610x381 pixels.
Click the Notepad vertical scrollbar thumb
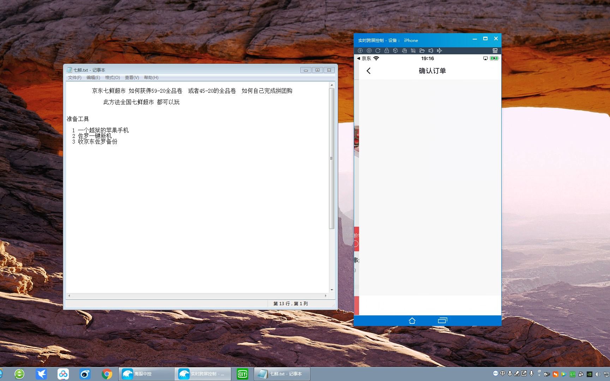tap(331, 158)
